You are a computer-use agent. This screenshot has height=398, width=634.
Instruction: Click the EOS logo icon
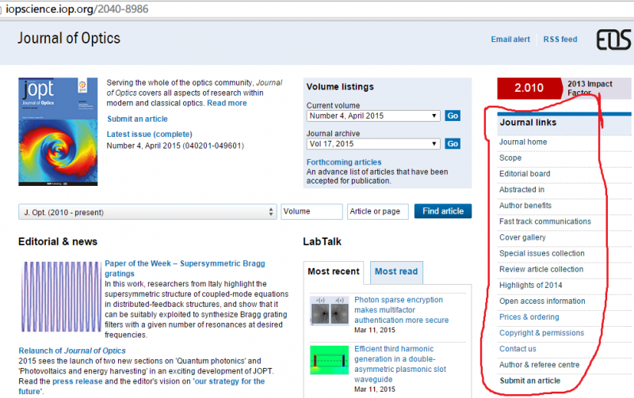(613, 40)
